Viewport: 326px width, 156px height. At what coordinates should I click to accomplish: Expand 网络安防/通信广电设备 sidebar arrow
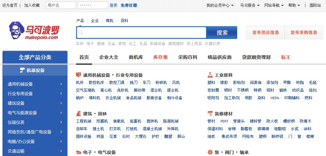click(x=61, y=132)
